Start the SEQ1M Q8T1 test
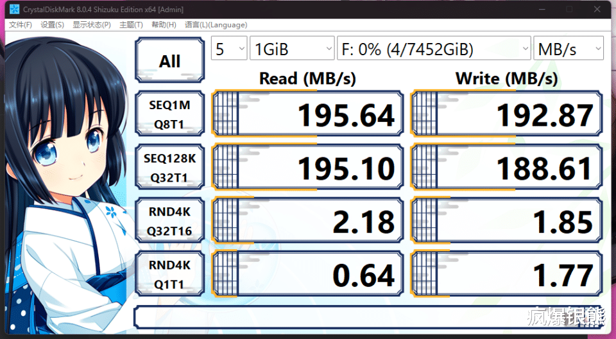Viewport: 616px width, 339px height. pos(169,114)
